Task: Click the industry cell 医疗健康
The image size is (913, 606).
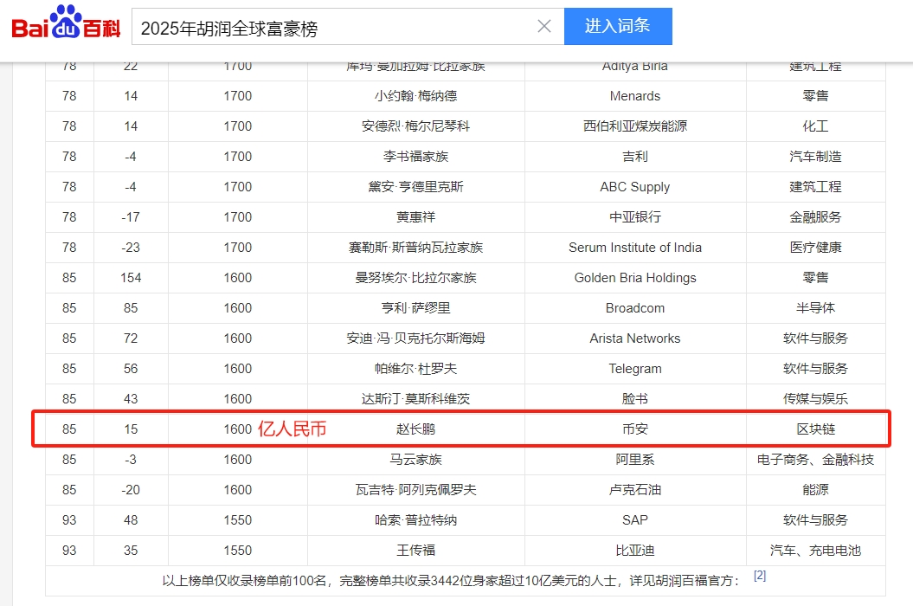Action: [x=815, y=248]
